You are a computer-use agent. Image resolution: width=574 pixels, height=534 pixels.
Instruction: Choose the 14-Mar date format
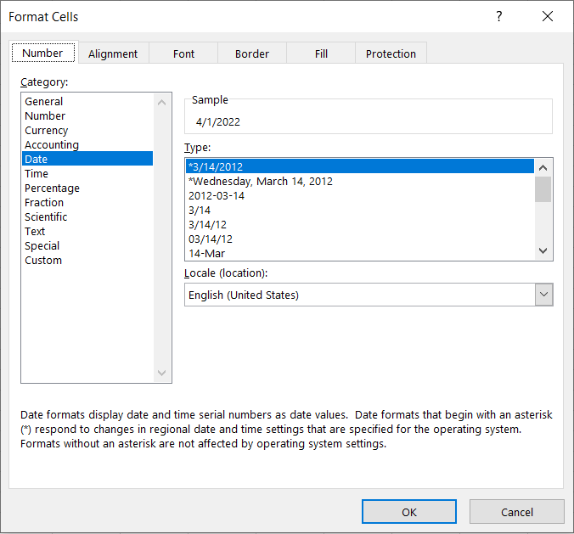(206, 253)
